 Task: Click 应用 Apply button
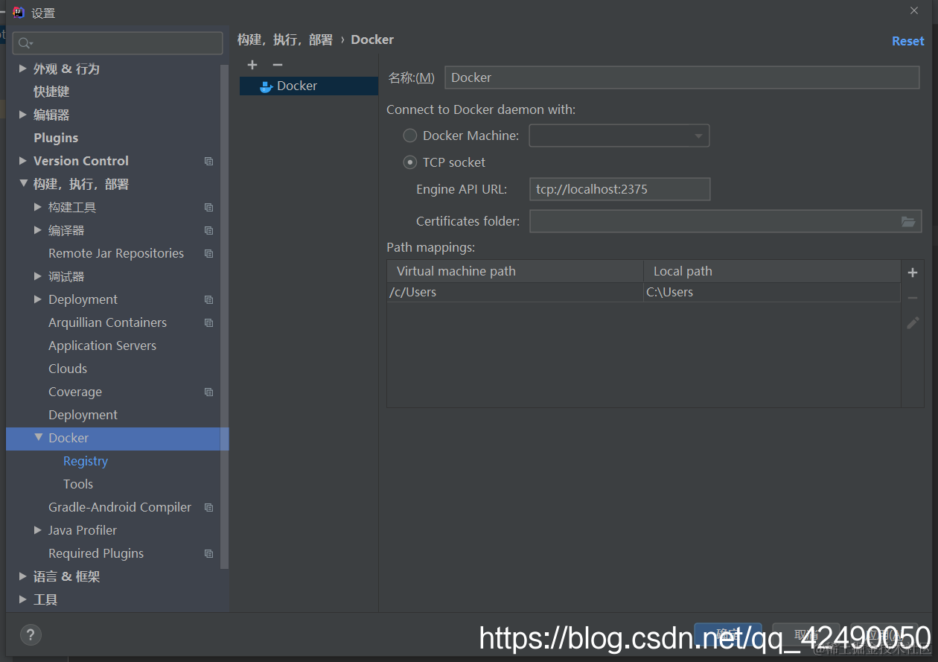pos(884,635)
